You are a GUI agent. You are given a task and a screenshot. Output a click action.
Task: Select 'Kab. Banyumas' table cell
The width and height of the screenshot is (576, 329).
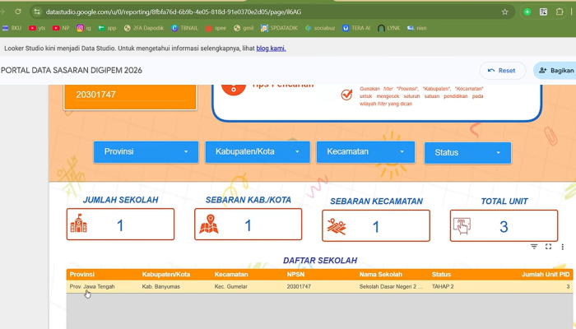click(x=161, y=286)
